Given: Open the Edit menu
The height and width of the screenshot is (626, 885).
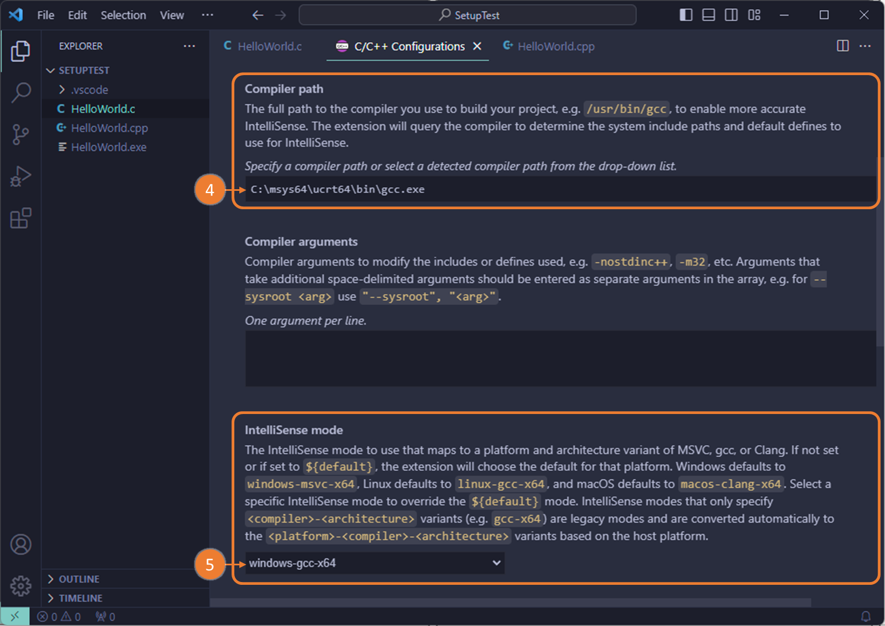Looking at the screenshot, I should (x=77, y=15).
